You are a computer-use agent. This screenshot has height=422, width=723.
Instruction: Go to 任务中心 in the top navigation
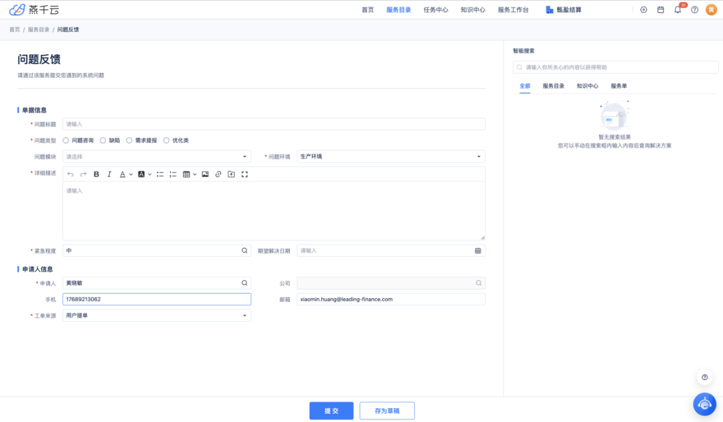[x=436, y=10]
